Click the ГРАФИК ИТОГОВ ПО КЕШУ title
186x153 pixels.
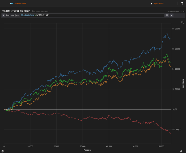(16, 11)
